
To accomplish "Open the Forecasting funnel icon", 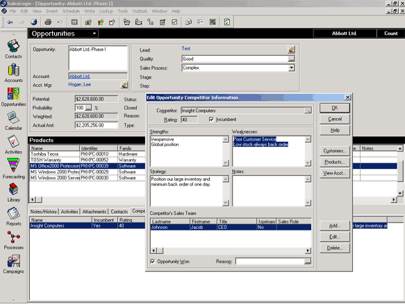I will pyautogui.click(x=13, y=168).
